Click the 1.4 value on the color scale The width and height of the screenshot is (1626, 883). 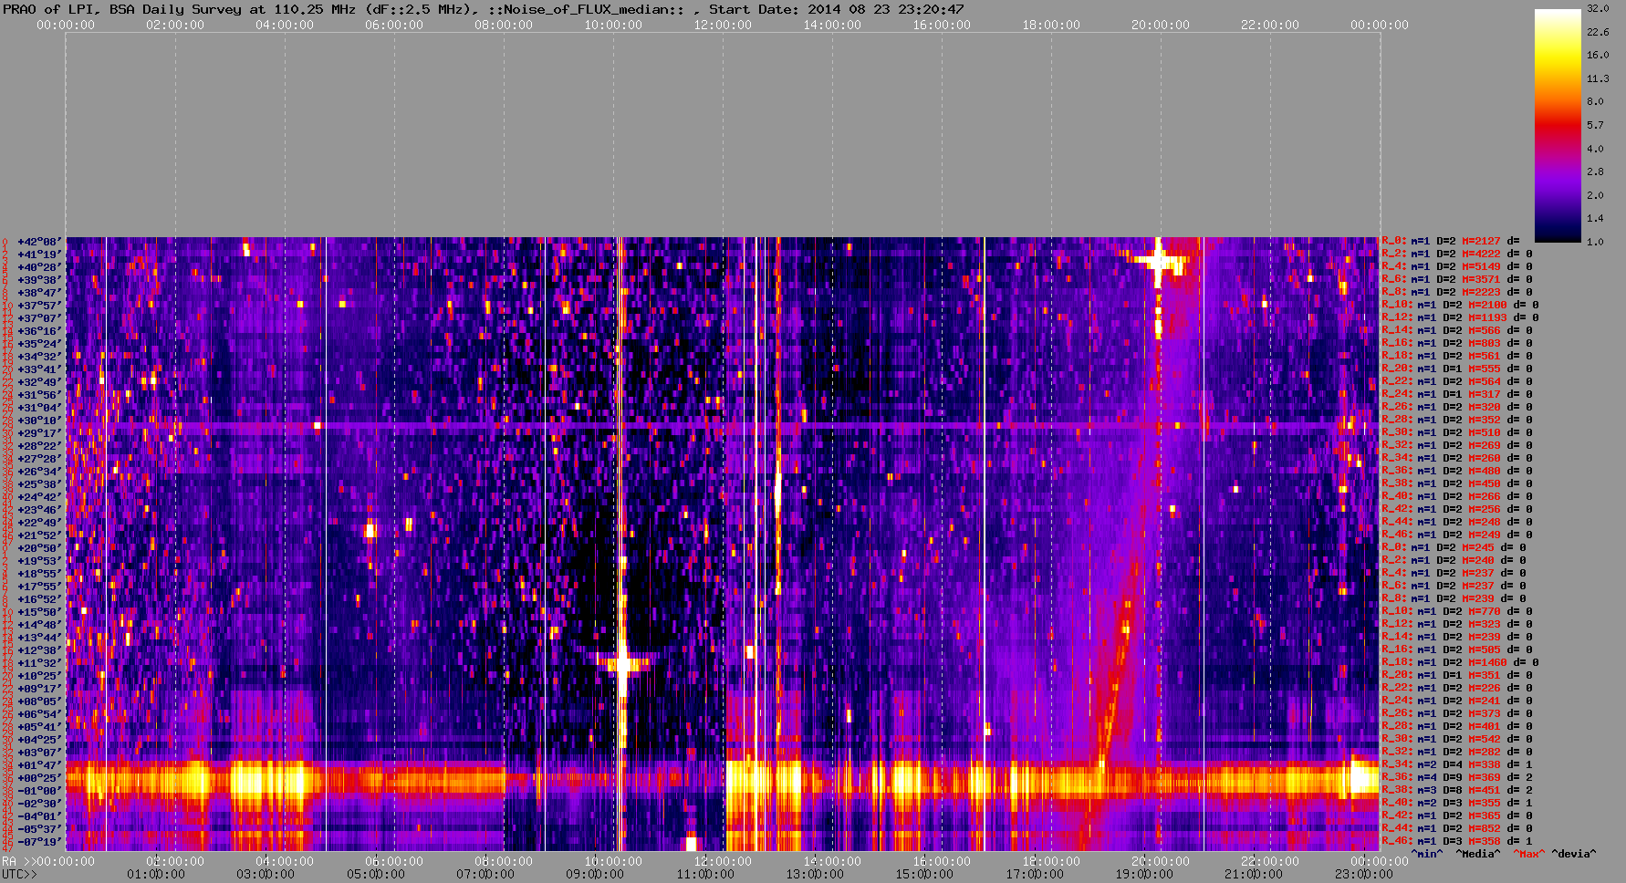1595,218
